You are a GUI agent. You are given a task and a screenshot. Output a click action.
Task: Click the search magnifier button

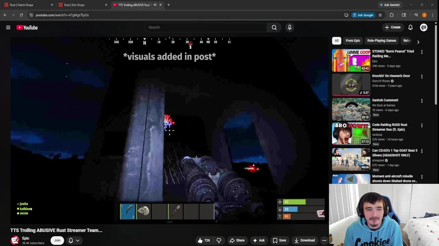coord(274,27)
